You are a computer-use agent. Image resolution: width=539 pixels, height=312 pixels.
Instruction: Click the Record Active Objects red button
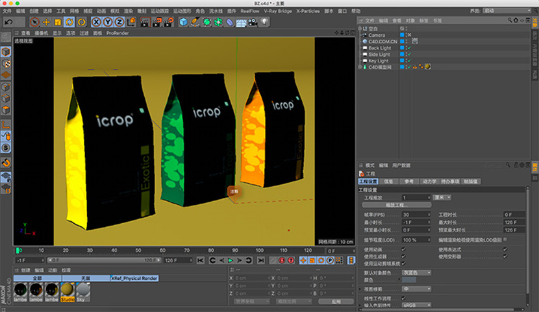282,261
